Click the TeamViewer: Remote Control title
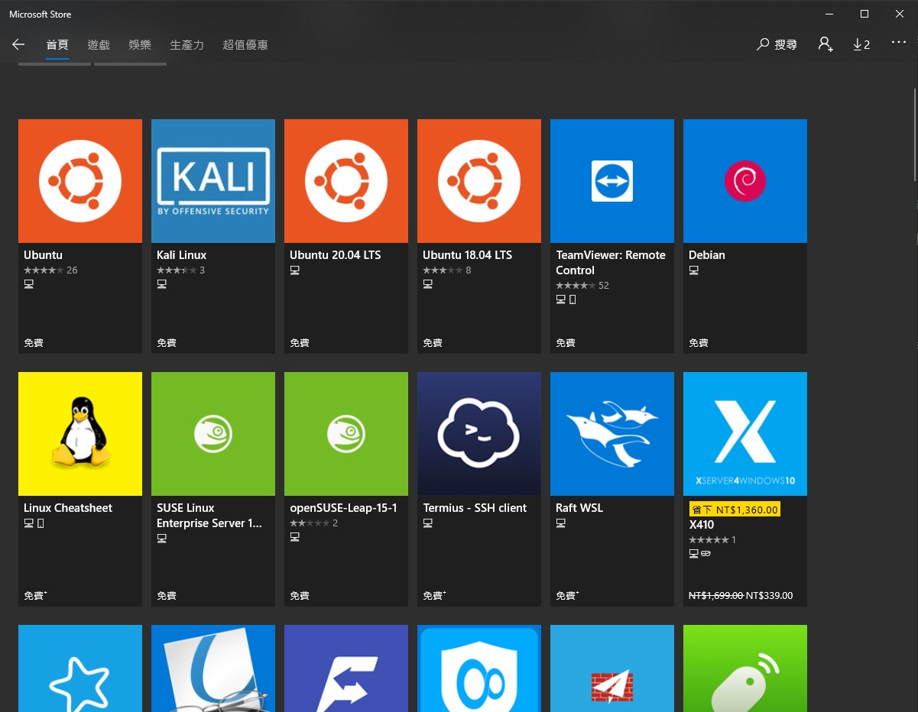The image size is (918, 712). click(x=611, y=263)
